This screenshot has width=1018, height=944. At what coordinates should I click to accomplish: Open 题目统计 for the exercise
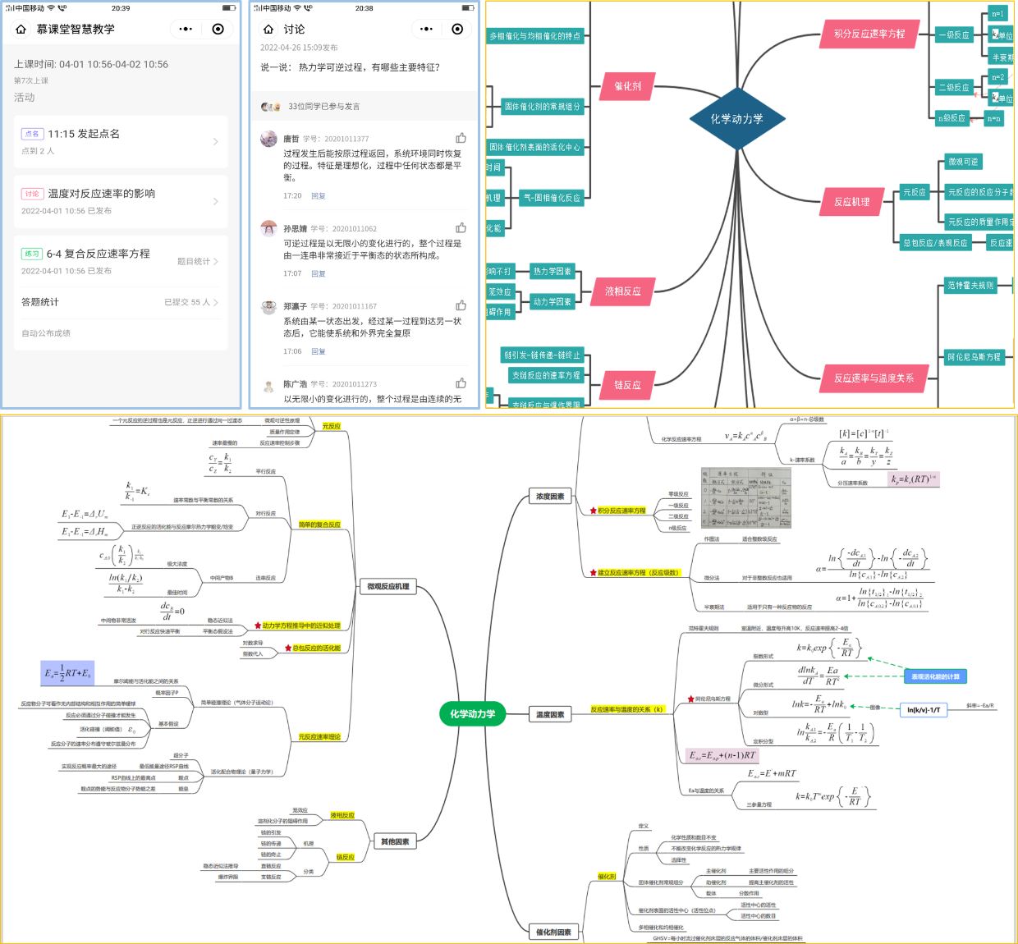point(197,261)
